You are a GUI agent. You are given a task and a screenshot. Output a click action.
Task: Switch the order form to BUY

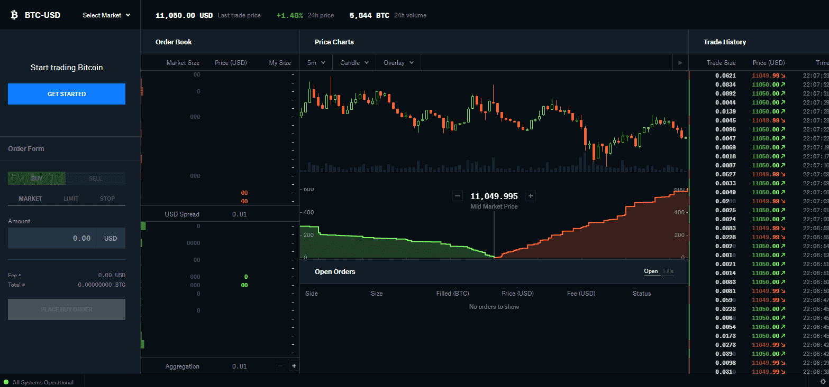click(x=37, y=178)
